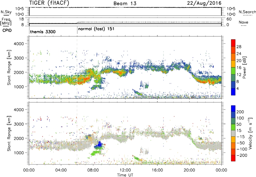Click the green 12 dB segment of Power colorbar
256x177 pixels.
point(233,71)
